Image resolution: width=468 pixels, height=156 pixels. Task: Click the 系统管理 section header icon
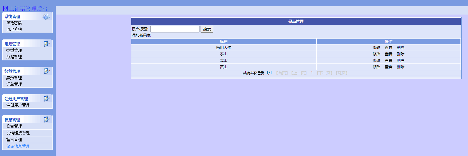(x=46, y=17)
